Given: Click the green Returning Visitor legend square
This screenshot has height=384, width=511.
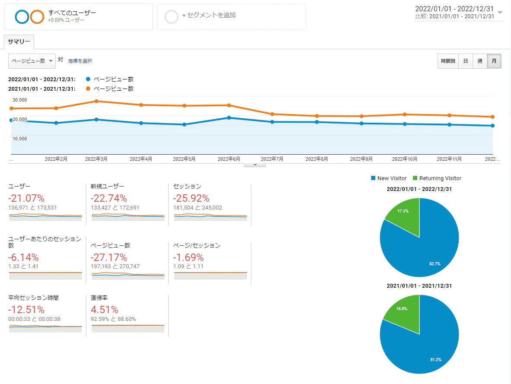Looking at the screenshot, I should [x=415, y=178].
